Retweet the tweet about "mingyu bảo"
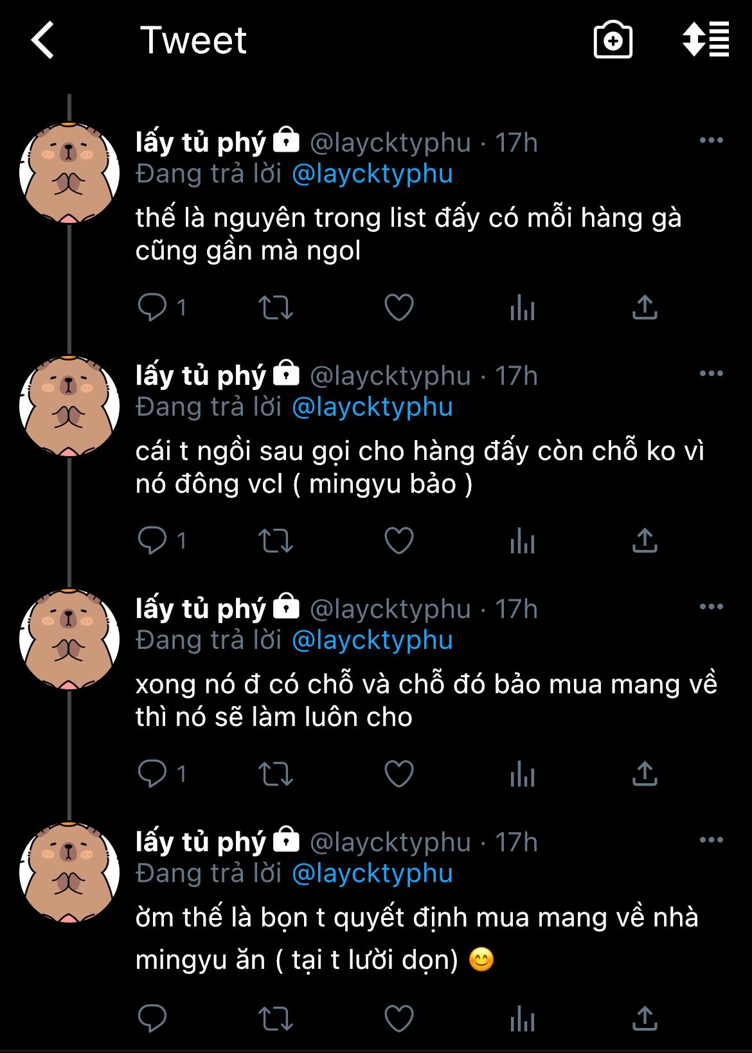The width and height of the screenshot is (752, 1053). [276, 541]
